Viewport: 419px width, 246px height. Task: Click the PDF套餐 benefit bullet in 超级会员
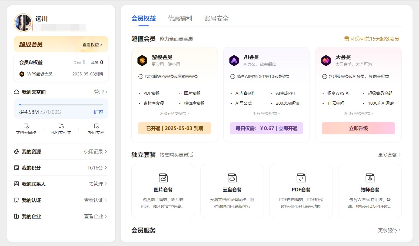pos(151,93)
